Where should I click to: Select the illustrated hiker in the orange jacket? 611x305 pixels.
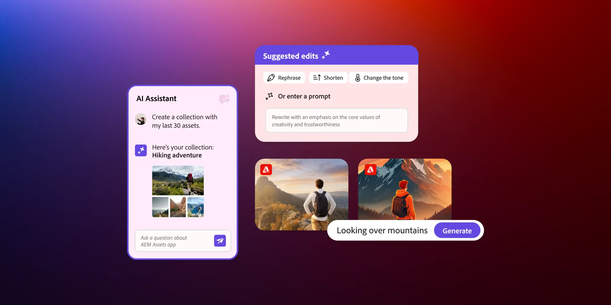pos(404,189)
